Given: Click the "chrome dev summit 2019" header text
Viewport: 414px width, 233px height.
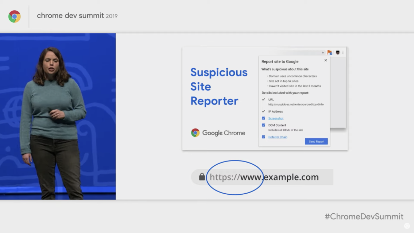Looking at the screenshot, I should pos(77,16).
